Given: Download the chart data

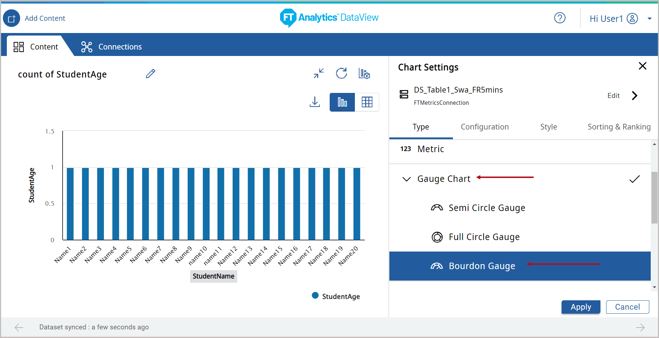Looking at the screenshot, I should tap(315, 102).
